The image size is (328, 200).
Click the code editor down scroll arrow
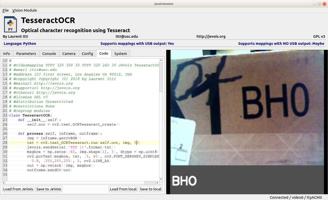click(x=161, y=179)
